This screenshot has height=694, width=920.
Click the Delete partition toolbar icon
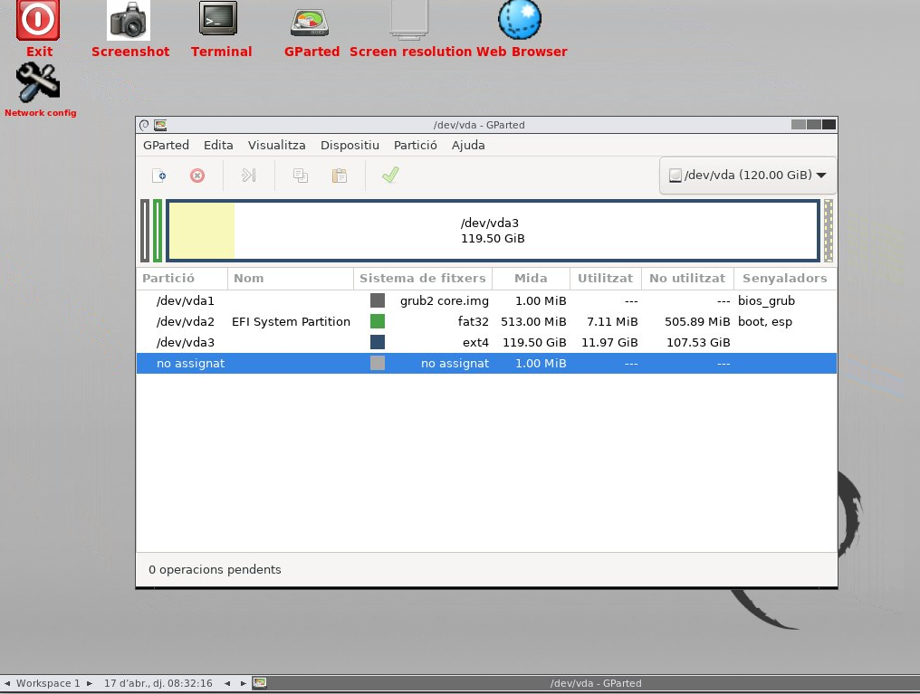tap(197, 176)
